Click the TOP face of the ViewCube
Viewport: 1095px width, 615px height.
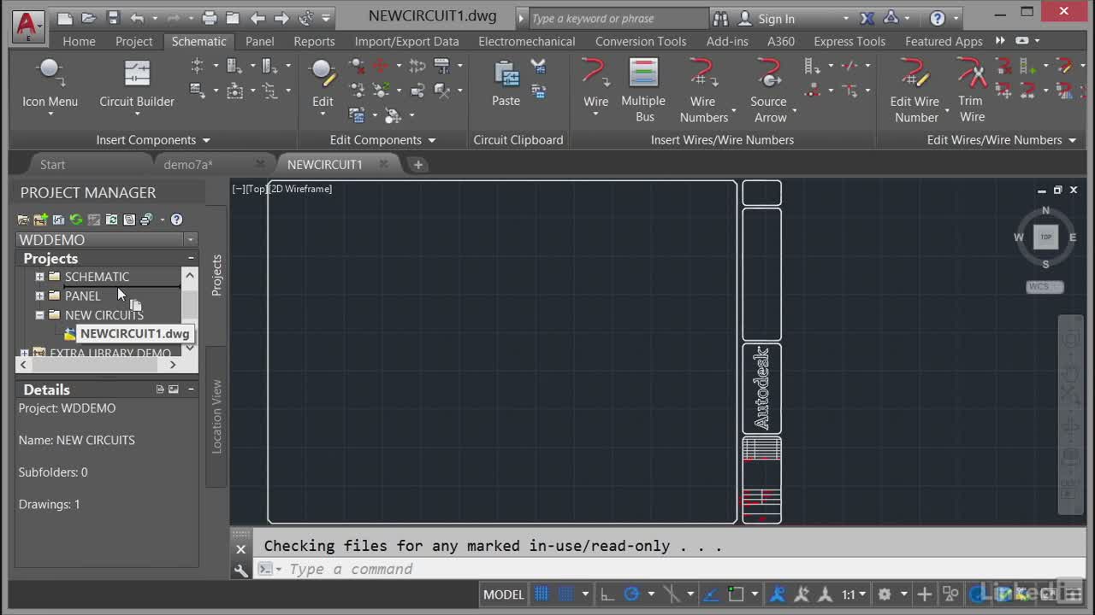1045,237
